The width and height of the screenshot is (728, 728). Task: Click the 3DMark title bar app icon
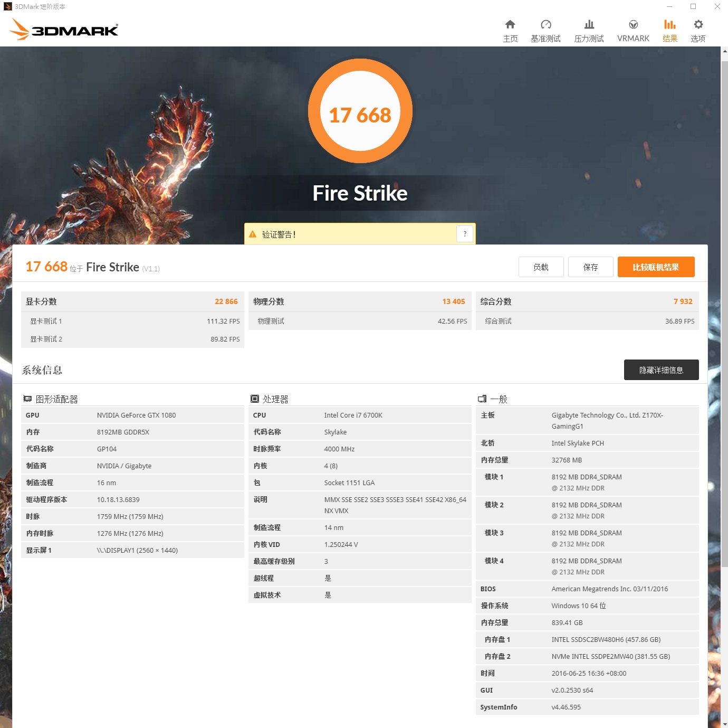tap(7, 6)
